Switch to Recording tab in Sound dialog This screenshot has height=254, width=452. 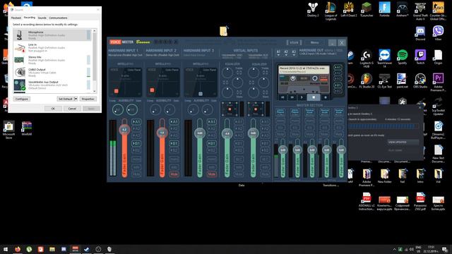30,18
